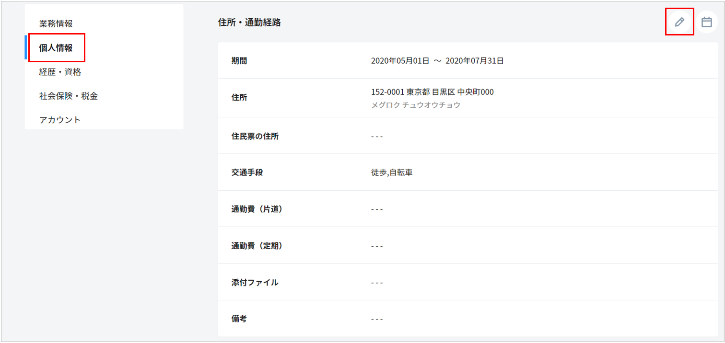Viewport: 725px width, 343px height.
Task: Go to the 経歴・資格 section
Action: coord(60,72)
